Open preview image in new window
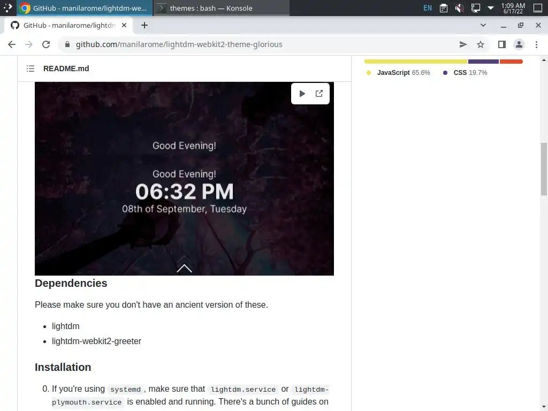Image resolution: width=548 pixels, height=411 pixels. [319, 94]
